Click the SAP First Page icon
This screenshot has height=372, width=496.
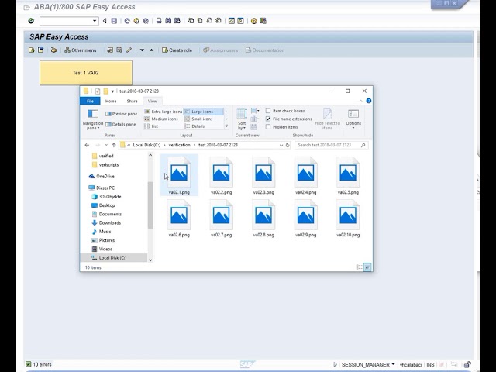[191, 21]
